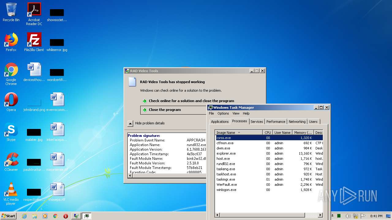Select the devicesthou... Word document
This screenshot has width=392, height=220.
(34, 72)
